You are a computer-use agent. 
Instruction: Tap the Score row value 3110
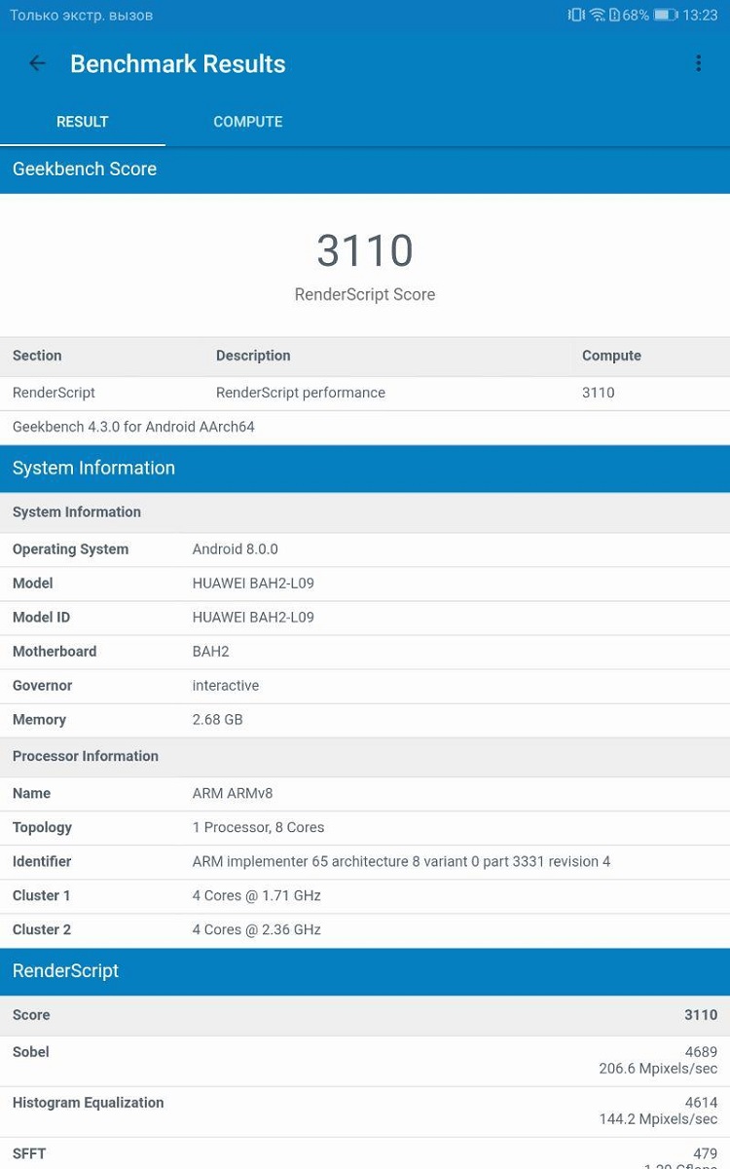point(701,1015)
